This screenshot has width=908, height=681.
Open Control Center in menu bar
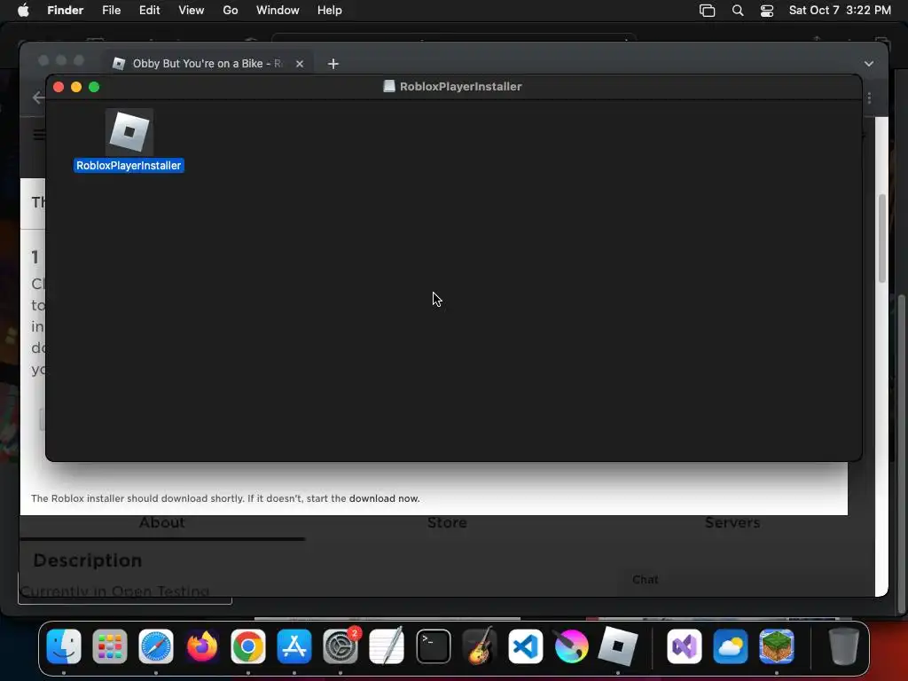767,11
